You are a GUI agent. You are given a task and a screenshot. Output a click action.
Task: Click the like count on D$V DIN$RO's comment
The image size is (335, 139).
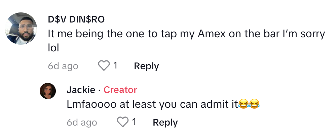[115, 66]
